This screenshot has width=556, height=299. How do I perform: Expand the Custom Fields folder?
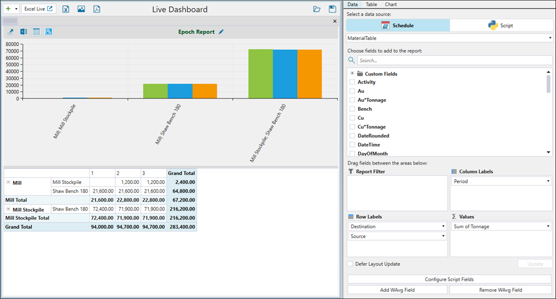(x=353, y=73)
